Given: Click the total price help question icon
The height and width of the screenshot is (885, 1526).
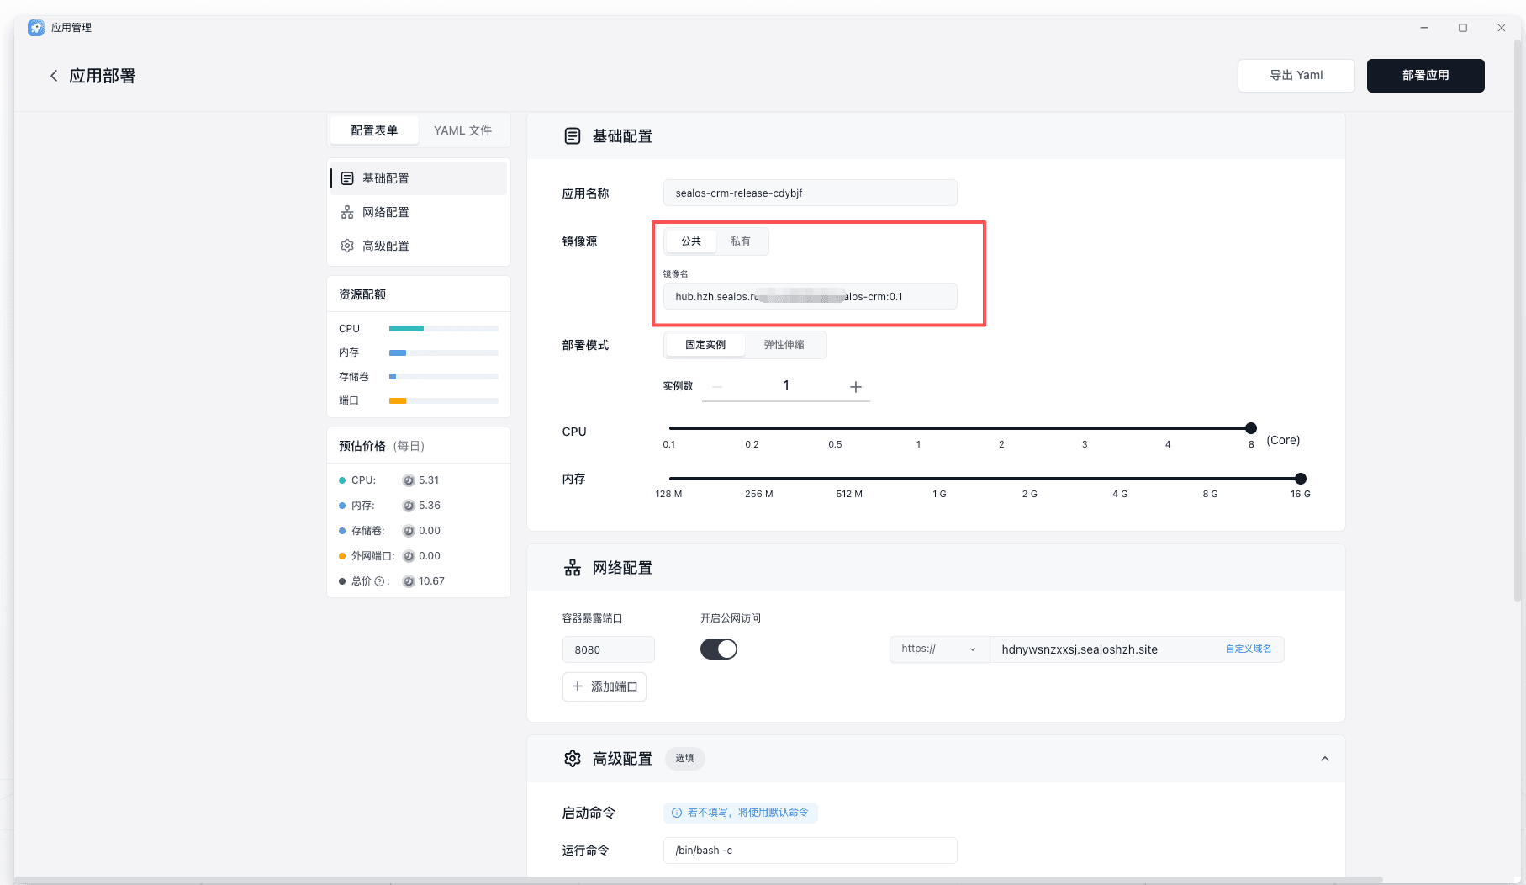Looking at the screenshot, I should click(x=379, y=581).
